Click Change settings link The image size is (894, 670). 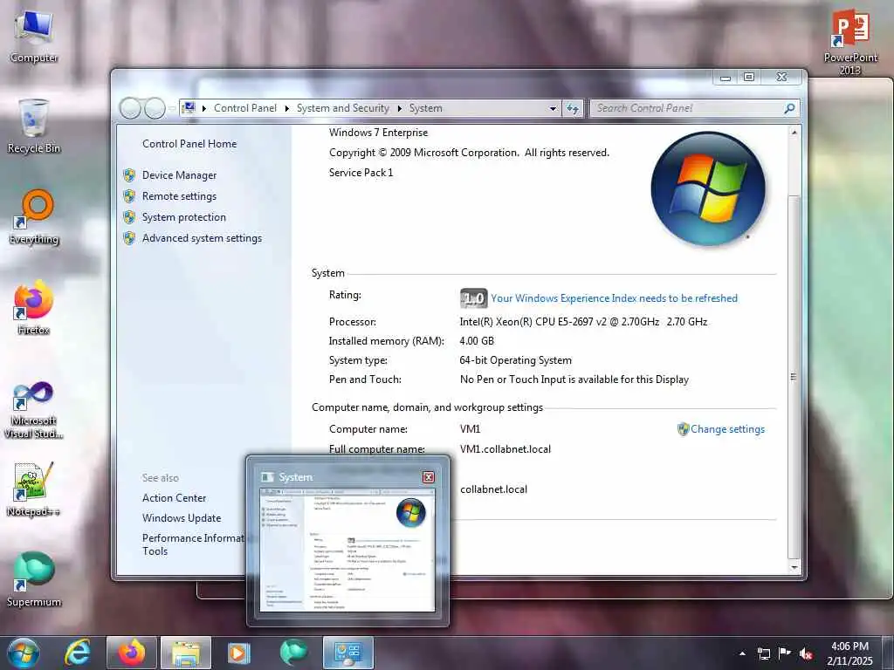[x=727, y=429]
